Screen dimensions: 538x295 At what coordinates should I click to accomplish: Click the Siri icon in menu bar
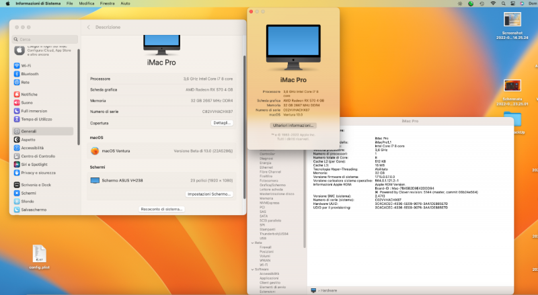coord(522,3)
